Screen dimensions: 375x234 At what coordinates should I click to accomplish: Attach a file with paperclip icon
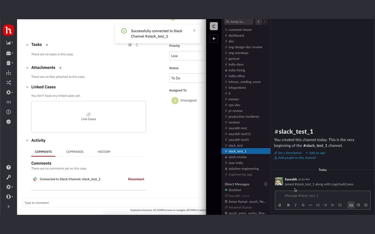pos(280,205)
